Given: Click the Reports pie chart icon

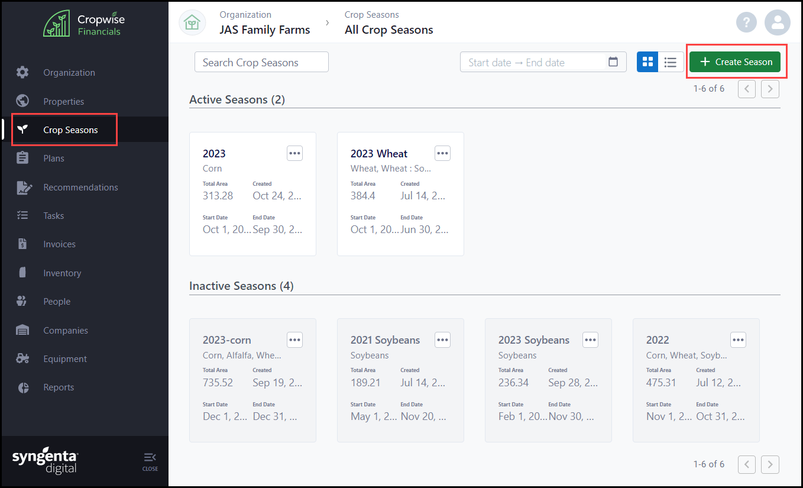Looking at the screenshot, I should [x=23, y=387].
